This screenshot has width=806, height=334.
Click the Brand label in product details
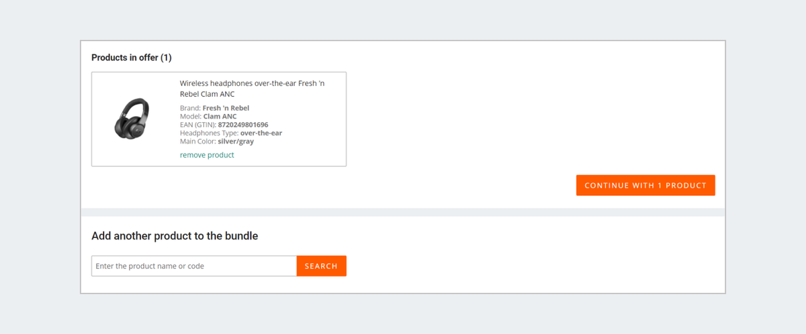[190, 108]
